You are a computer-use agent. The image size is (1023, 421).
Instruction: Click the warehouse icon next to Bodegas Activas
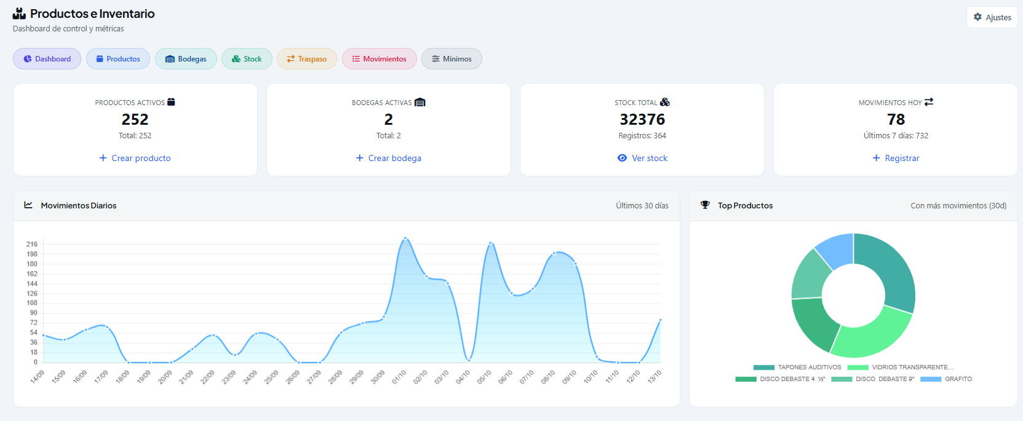(420, 102)
